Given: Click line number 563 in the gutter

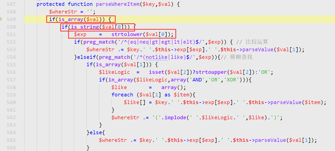Looking at the screenshot, I should coord(11,125).
